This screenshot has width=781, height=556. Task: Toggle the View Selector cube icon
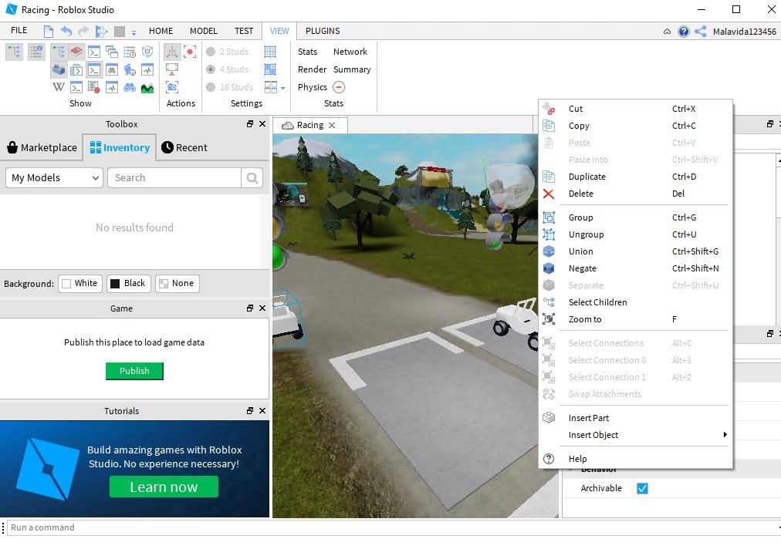[x=172, y=52]
